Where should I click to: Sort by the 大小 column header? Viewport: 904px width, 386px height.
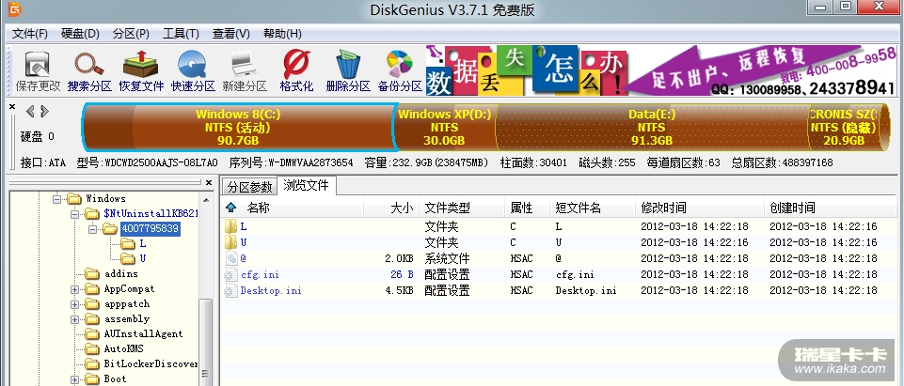click(391, 208)
